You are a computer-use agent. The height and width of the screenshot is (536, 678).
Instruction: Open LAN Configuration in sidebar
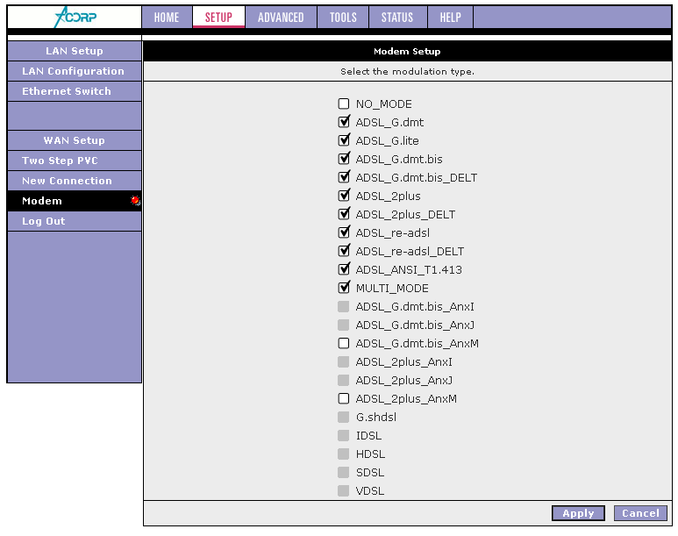coord(75,71)
